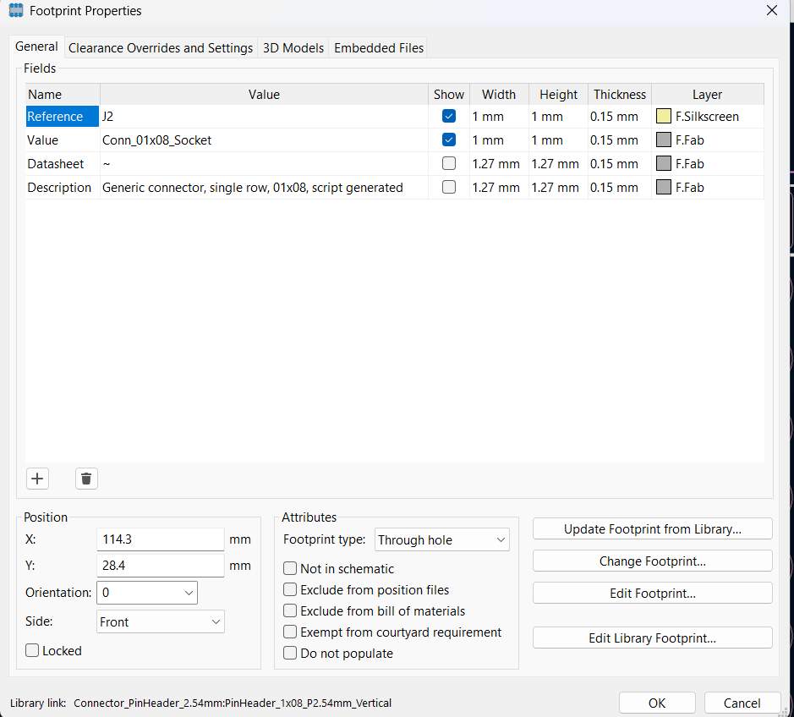Screen dimensions: 794x717
Task: Click Update Footprint from Library button
Action: point(652,529)
